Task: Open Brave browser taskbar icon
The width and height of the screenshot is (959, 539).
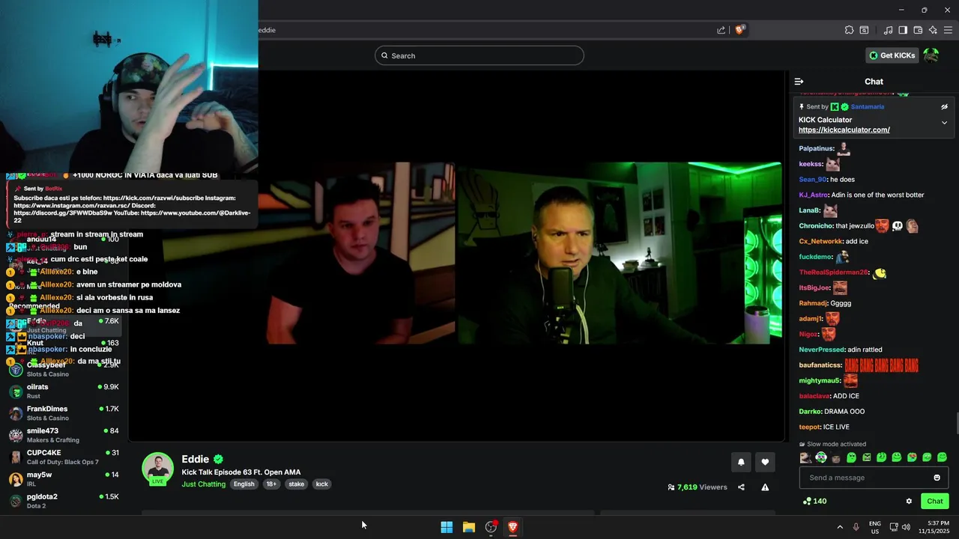Action: (x=512, y=527)
